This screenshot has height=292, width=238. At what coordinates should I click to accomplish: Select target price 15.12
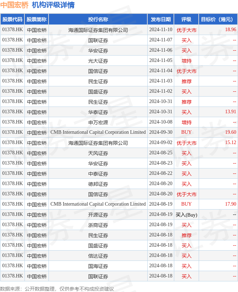(x=231, y=143)
